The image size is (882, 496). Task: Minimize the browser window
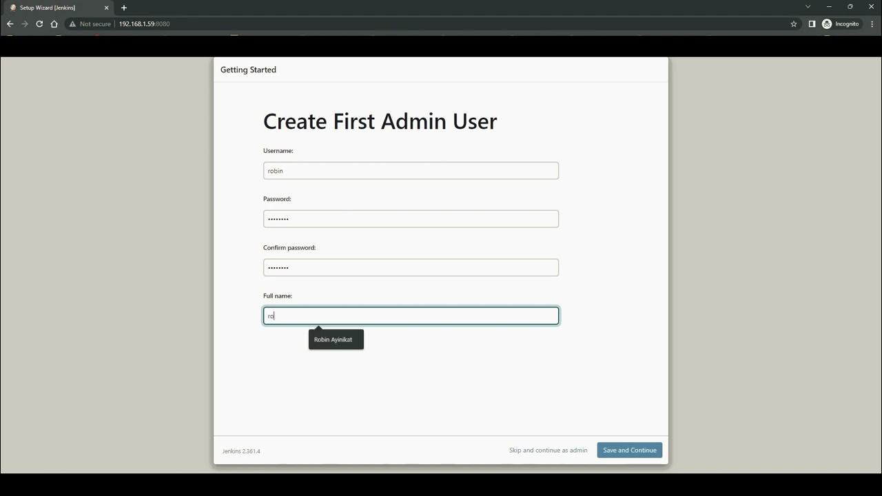point(830,7)
